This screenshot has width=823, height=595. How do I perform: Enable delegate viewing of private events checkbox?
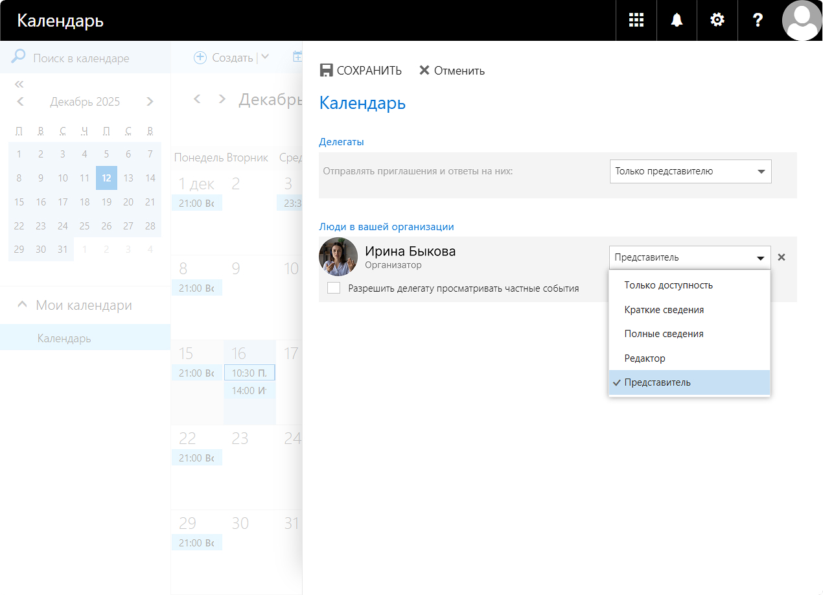pos(334,288)
